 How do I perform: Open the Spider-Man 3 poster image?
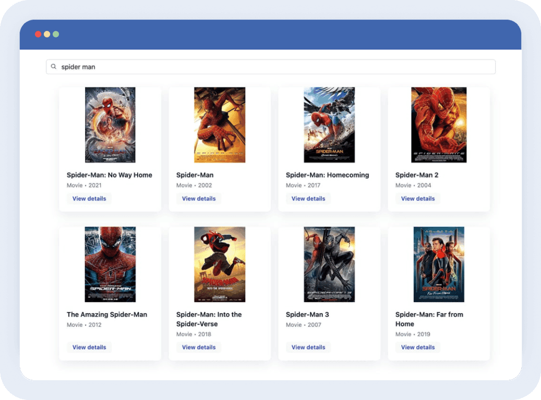pos(329,264)
